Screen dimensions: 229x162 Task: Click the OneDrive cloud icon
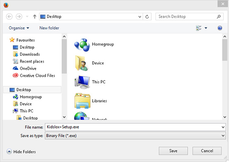tap(15, 68)
